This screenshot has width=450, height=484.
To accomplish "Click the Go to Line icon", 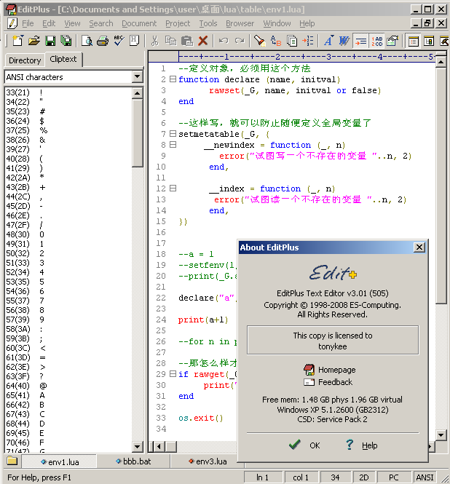I will tap(308, 41).
